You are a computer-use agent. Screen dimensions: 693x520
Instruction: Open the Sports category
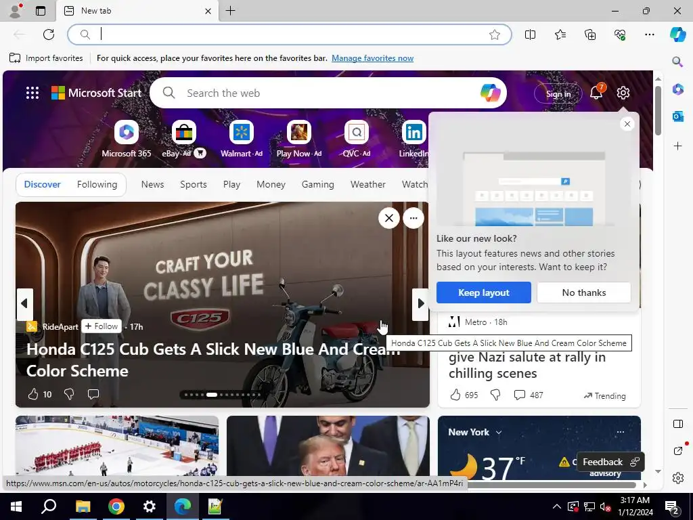[193, 184]
